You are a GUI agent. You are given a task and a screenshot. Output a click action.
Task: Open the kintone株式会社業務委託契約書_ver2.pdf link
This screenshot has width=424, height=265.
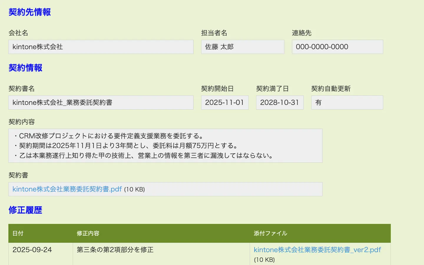[317, 250]
